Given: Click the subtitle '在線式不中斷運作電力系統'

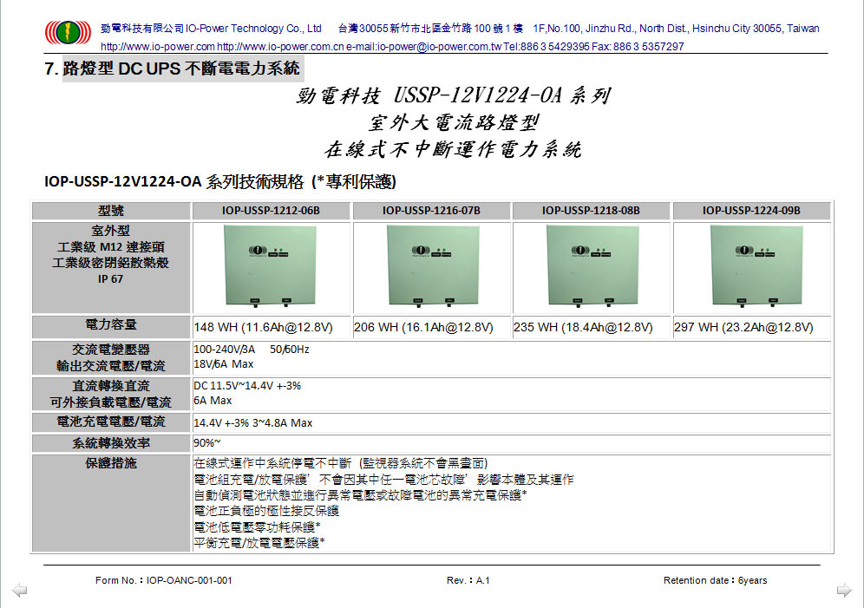Looking at the screenshot, I should pos(453,149).
